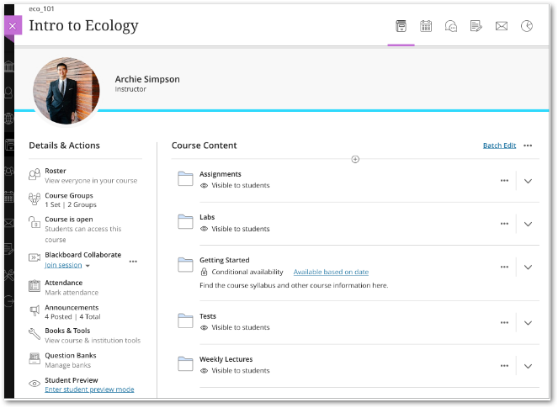Expand the Assignments folder chevron

[x=528, y=181]
